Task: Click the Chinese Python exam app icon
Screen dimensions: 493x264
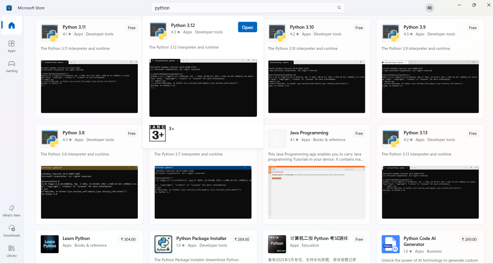Action: coord(277,244)
